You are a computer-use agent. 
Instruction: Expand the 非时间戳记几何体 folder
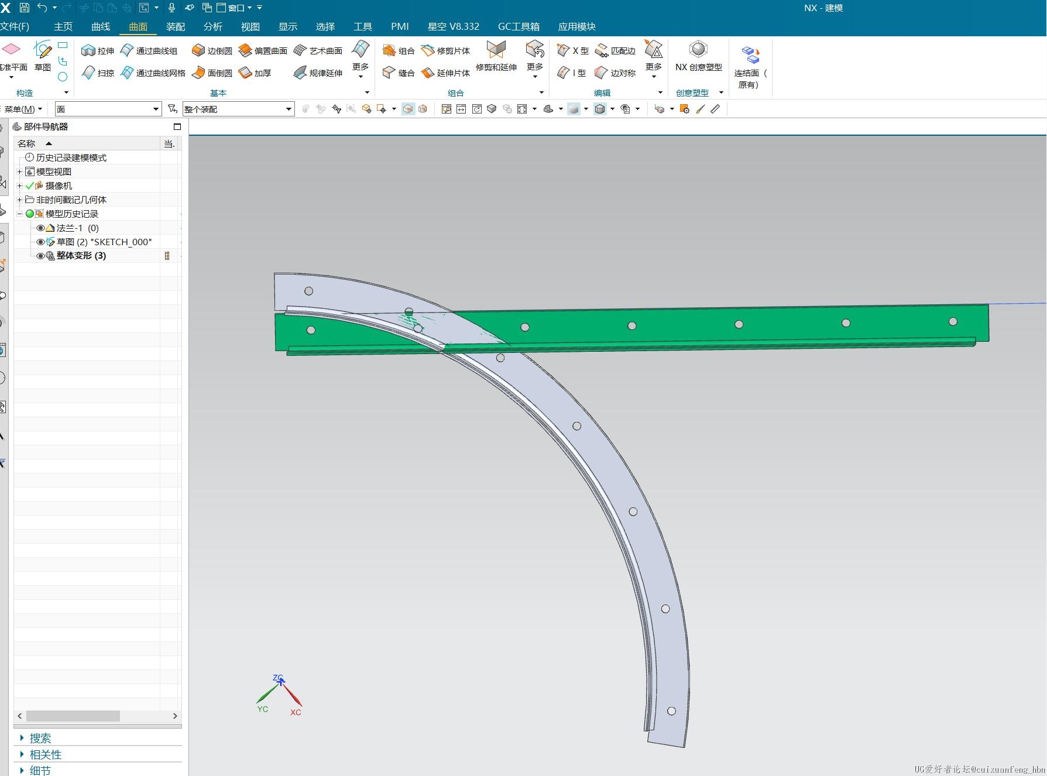point(19,200)
